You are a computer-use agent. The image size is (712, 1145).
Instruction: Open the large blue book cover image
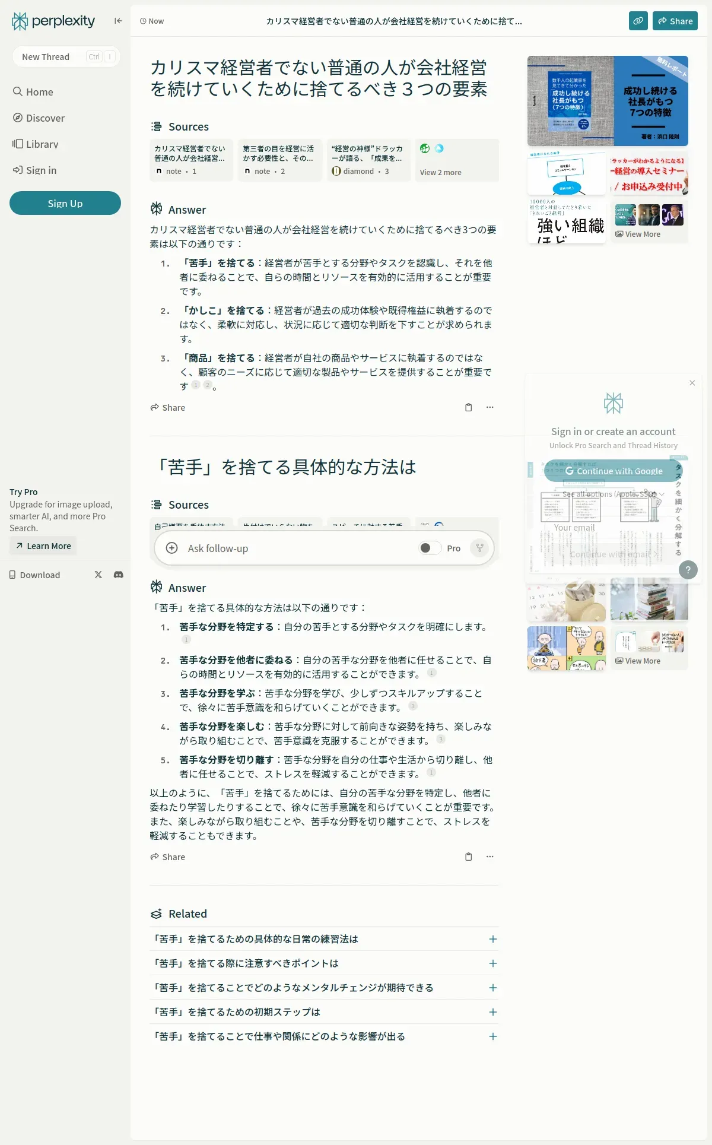pos(608,101)
